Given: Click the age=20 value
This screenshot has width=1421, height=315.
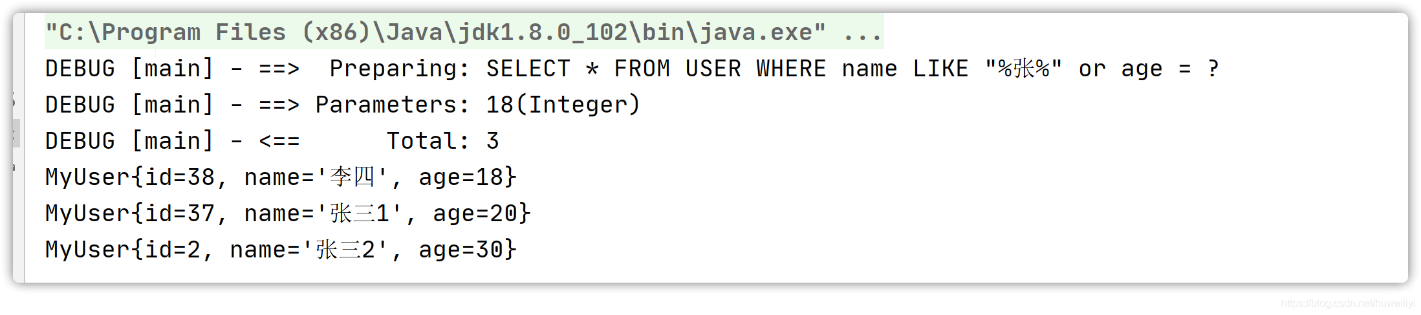Looking at the screenshot, I should 475,213.
